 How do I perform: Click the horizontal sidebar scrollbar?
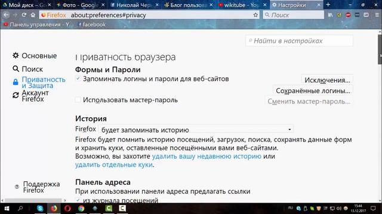(33, 200)
